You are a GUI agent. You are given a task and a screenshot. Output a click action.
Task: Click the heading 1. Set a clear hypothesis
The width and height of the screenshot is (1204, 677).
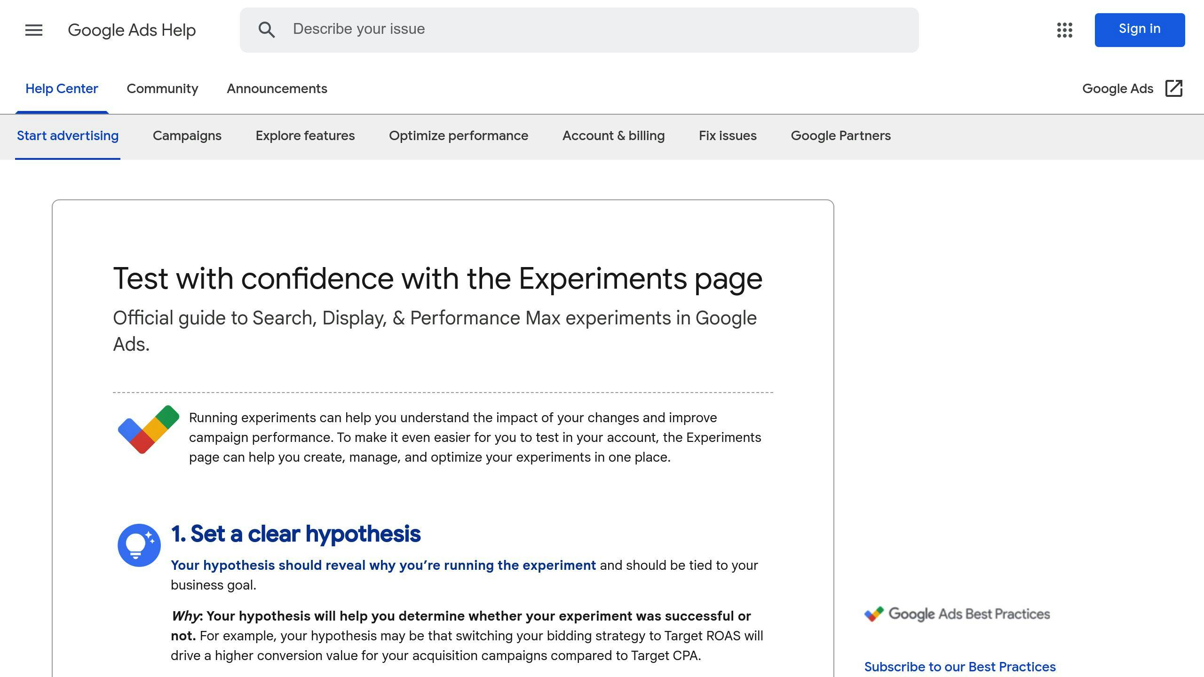[296, 534]
